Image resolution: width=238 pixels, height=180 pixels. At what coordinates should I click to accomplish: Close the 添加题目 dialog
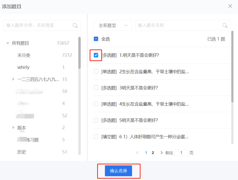(x=230, y=6)
